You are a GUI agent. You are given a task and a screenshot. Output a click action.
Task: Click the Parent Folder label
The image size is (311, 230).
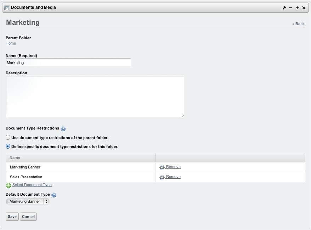(18, 38)
